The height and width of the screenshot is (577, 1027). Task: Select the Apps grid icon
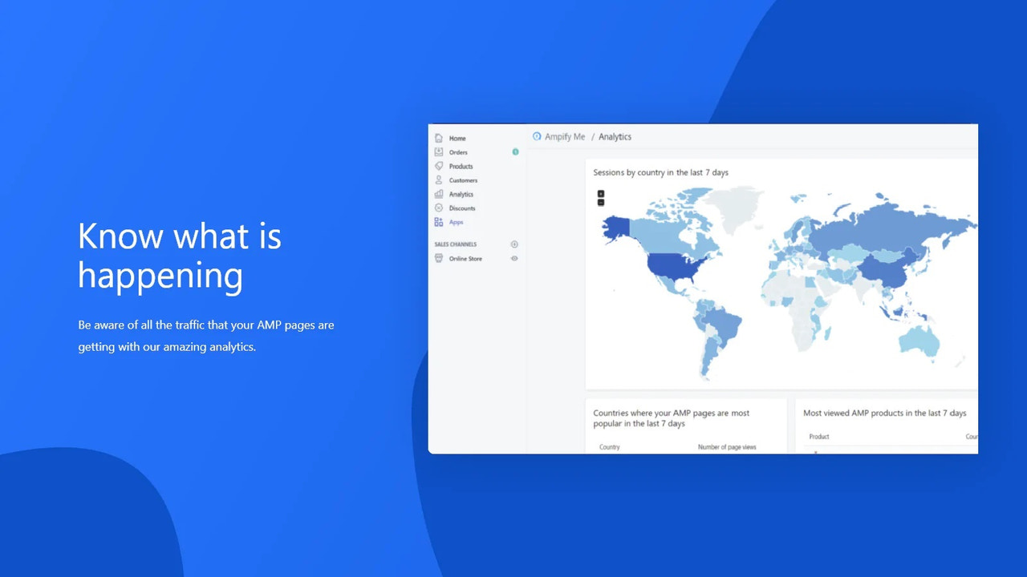click(x=439, y=222)
